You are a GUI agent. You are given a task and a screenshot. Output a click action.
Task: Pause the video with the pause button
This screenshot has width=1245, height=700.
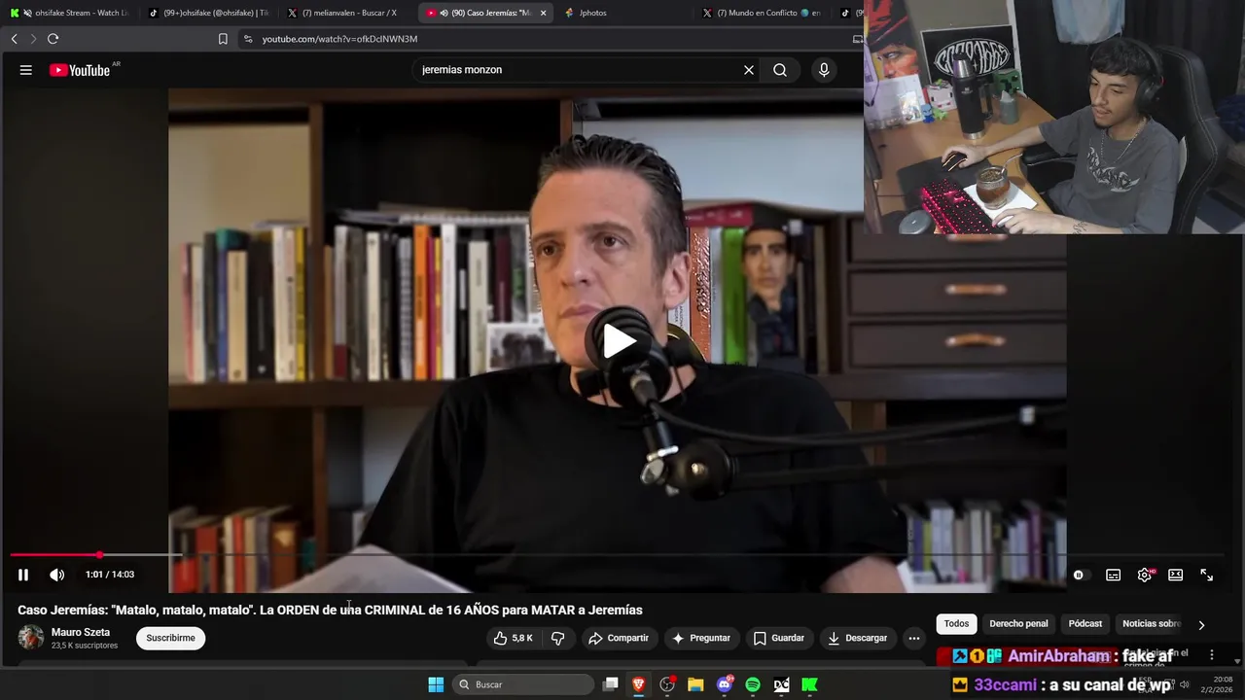[x=23, y=575]
